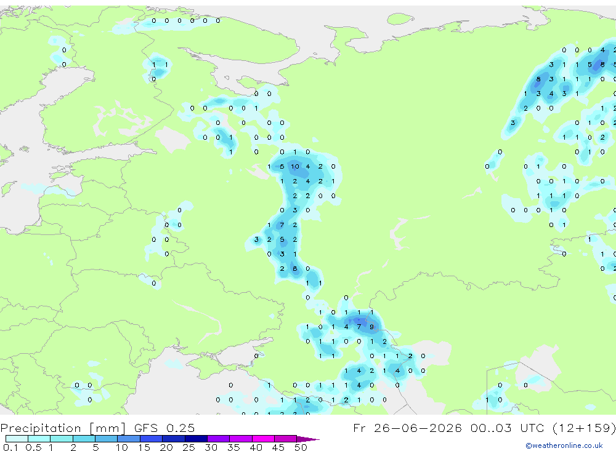Click the '35' legend scale label
The width and height of the screenshot is (616, 451).
click(233, 447)
